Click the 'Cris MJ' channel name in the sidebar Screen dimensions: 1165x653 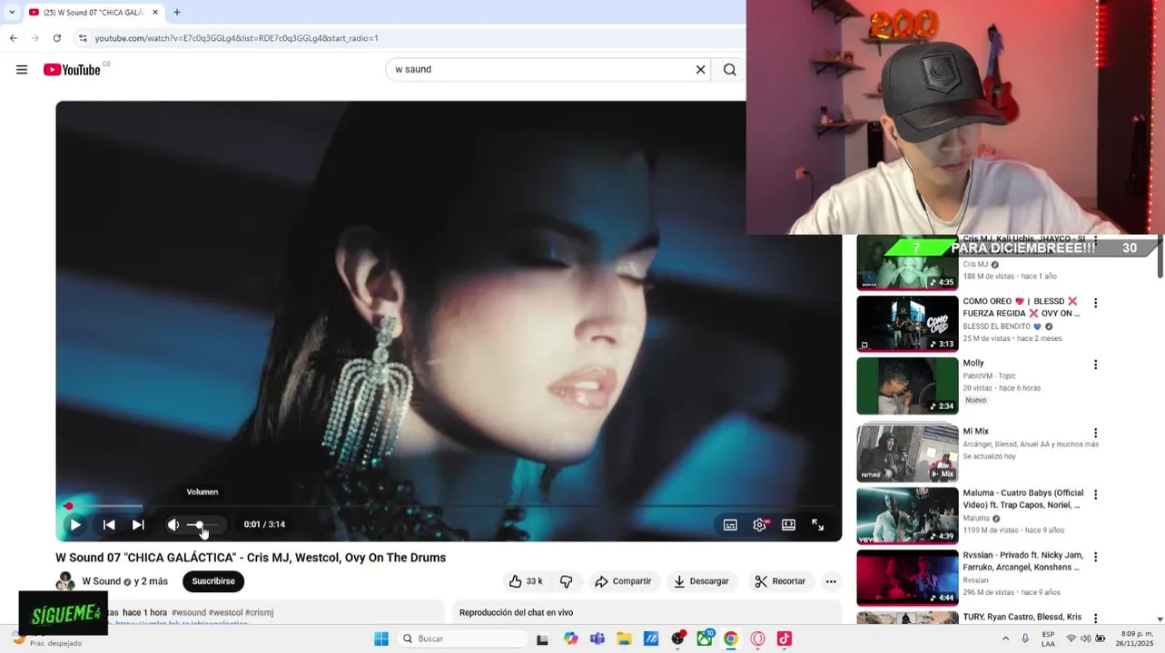tap(975, 265)
